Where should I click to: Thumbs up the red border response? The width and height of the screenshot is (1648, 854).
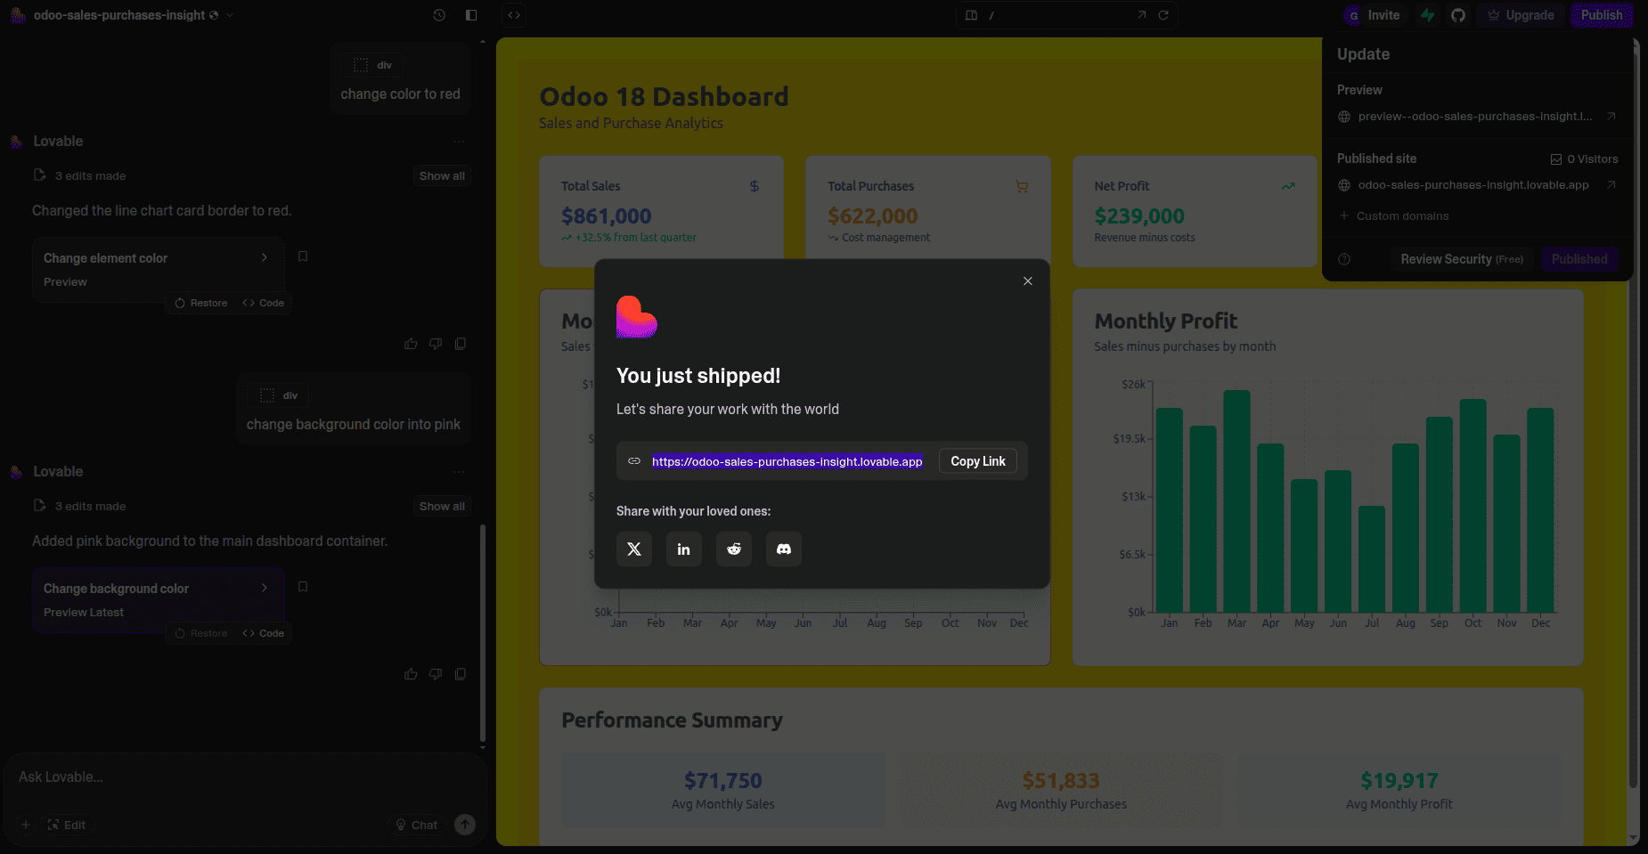[x=411, y=344]
